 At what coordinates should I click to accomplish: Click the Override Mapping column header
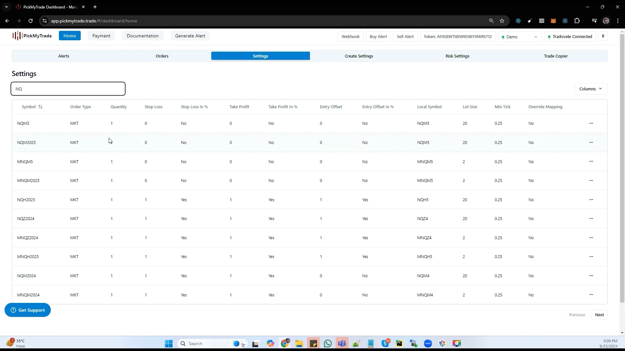pyautogui.click(x=545, y=107)
